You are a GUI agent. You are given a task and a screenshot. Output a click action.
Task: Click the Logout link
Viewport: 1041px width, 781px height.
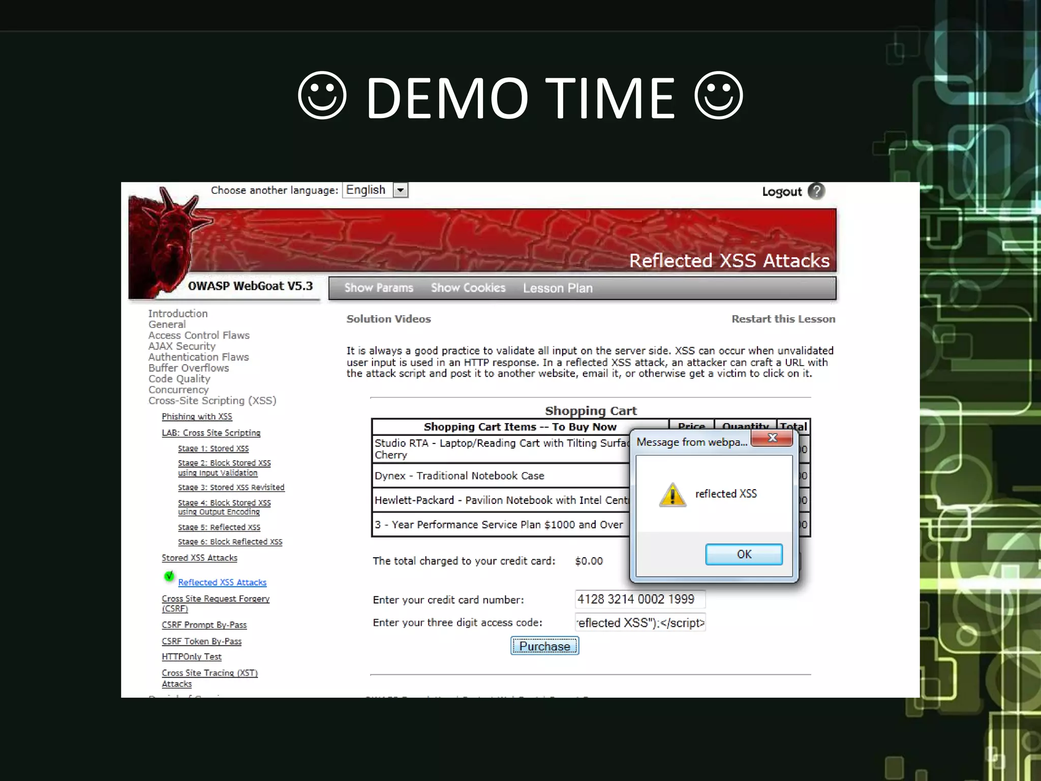tap(781, 192)
